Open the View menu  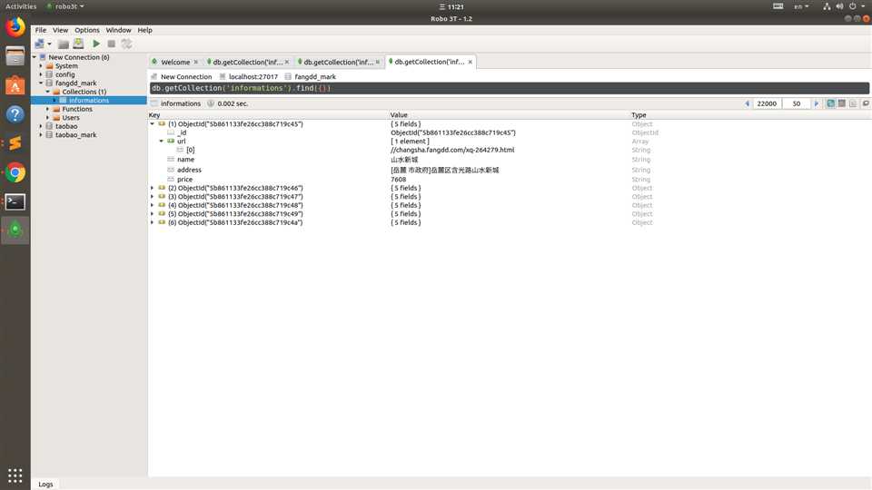60,30
